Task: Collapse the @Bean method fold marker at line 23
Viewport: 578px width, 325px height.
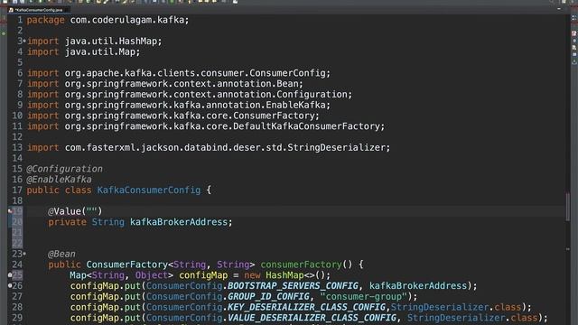Action: (24, 254)
